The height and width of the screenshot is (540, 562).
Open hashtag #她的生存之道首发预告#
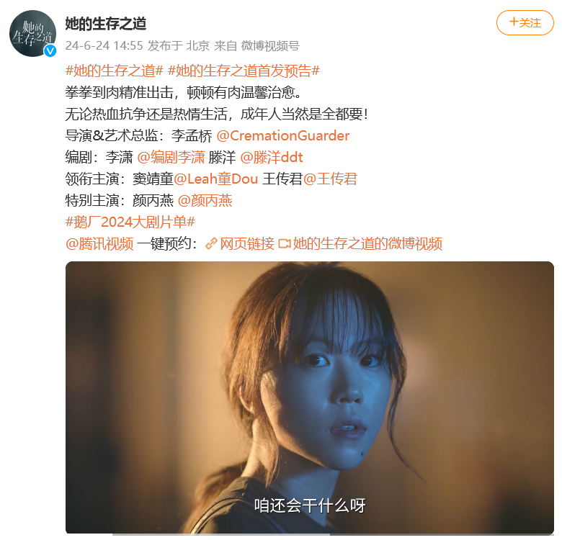[244, 71]
